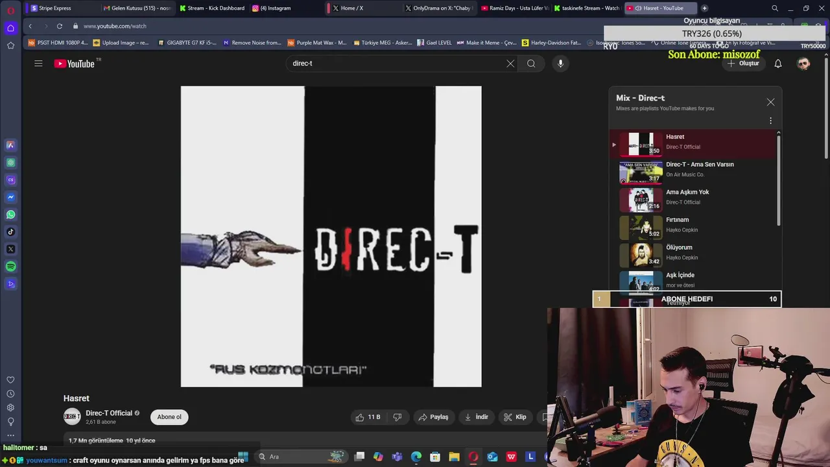Image resolution: width=830 pixels, height=467 pixels.
Task: Open the Mix playlist three-dot options
Action: pyautogui.click(x=770, y=121)
